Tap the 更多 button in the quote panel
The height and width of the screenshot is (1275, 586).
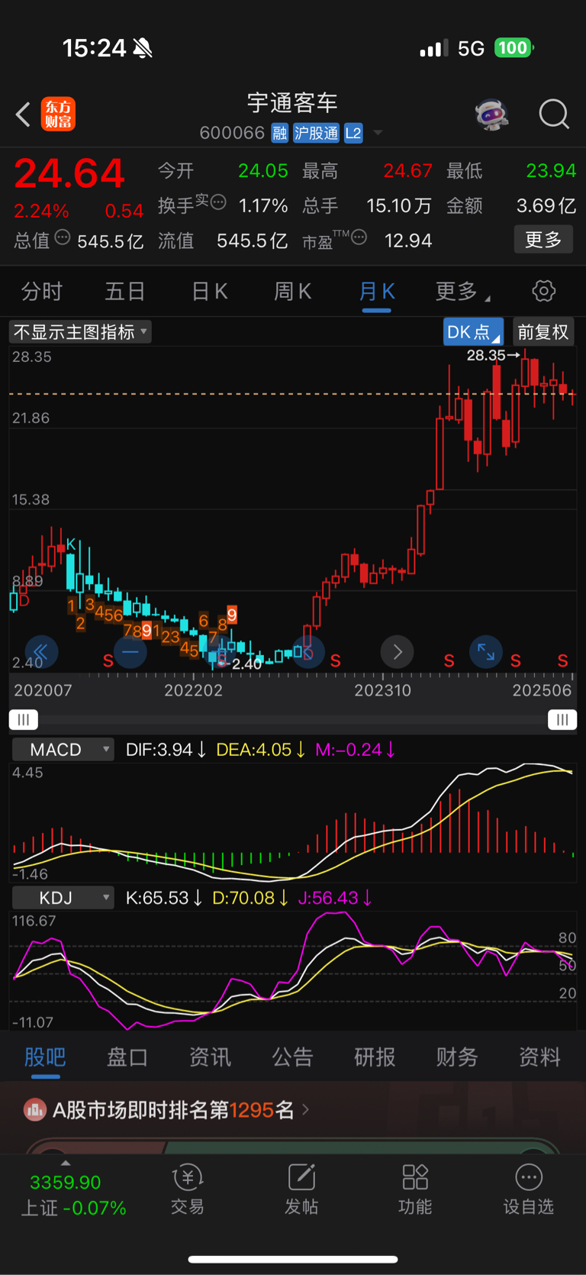click(543, 240)
